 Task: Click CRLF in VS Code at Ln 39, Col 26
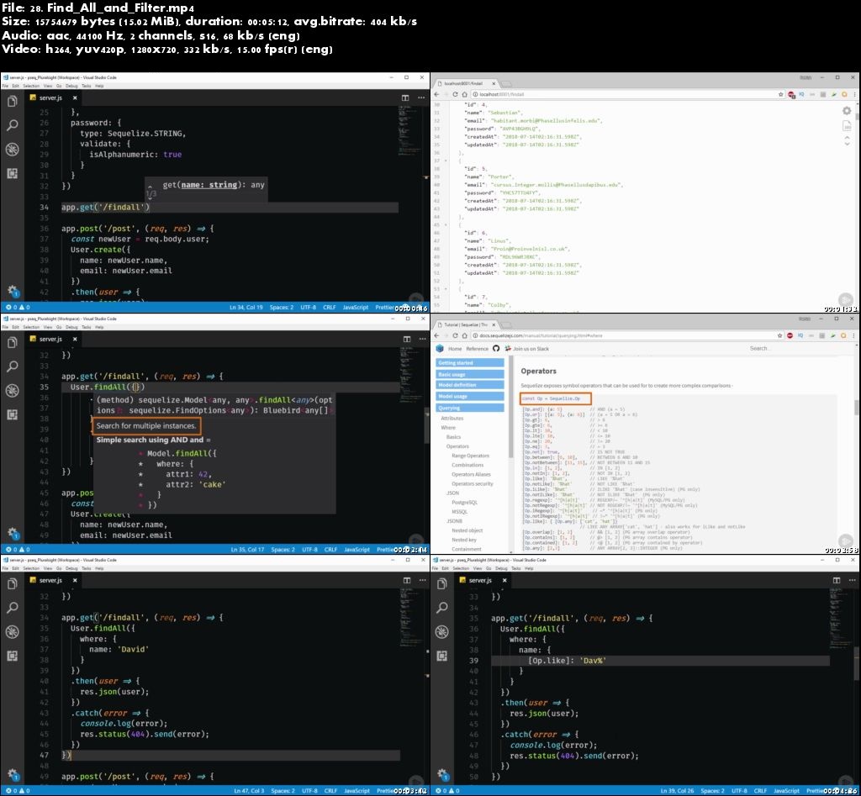[x=760, y=790]
